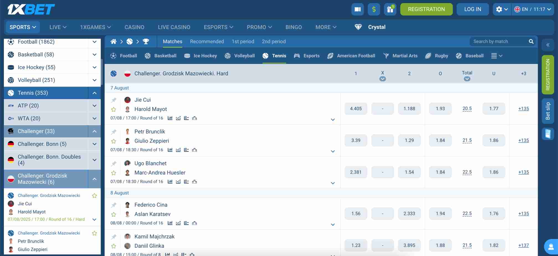This screenshot has width=558, height=256.
Task: Pin the Jie Cui vs Harold Mayot match
Action: pyautogui.click(x=114, y=100)
